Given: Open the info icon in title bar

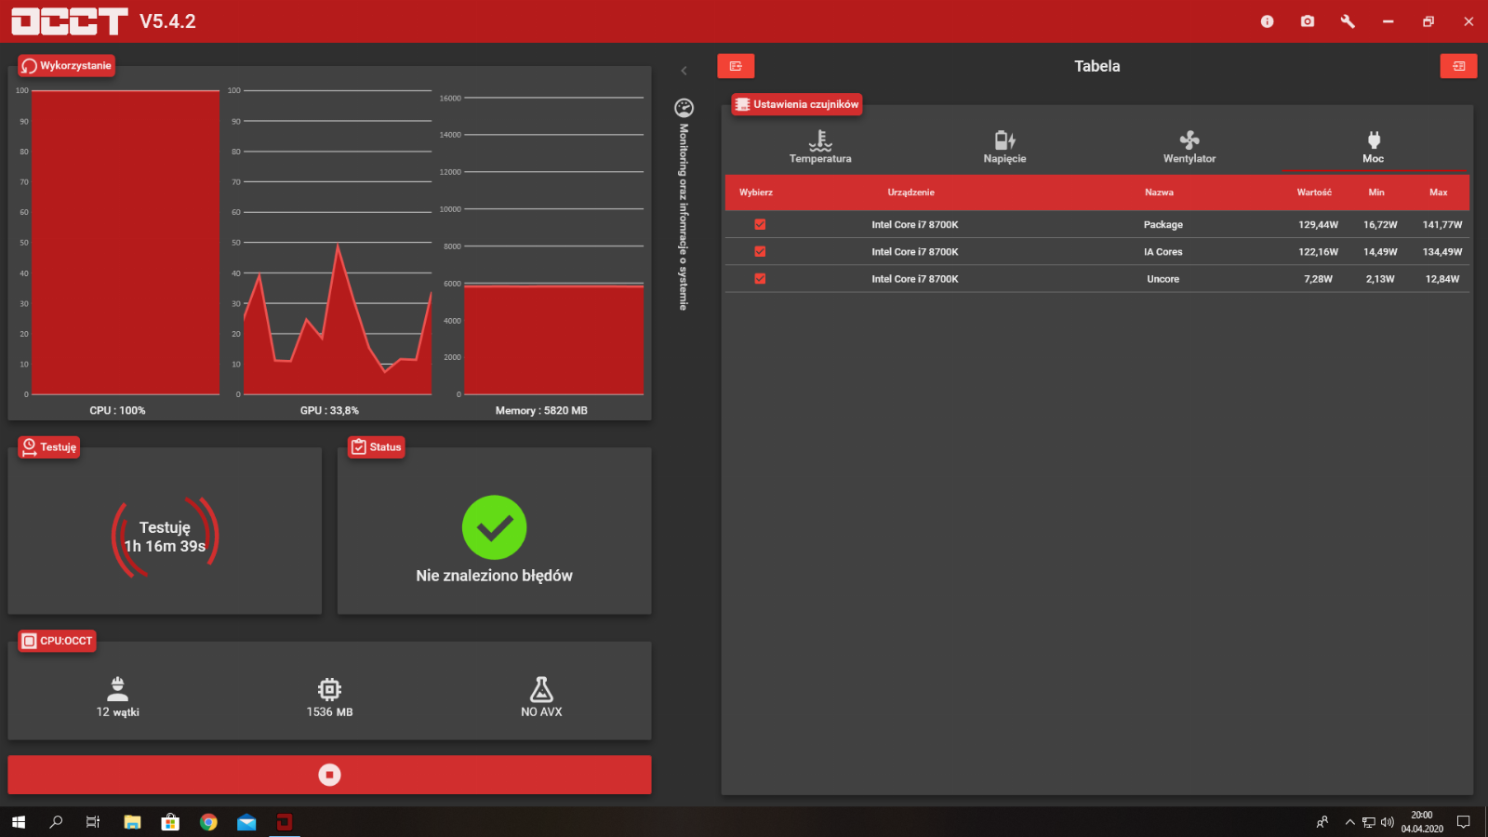Looking at the screenshot, I should [1267, 21].
